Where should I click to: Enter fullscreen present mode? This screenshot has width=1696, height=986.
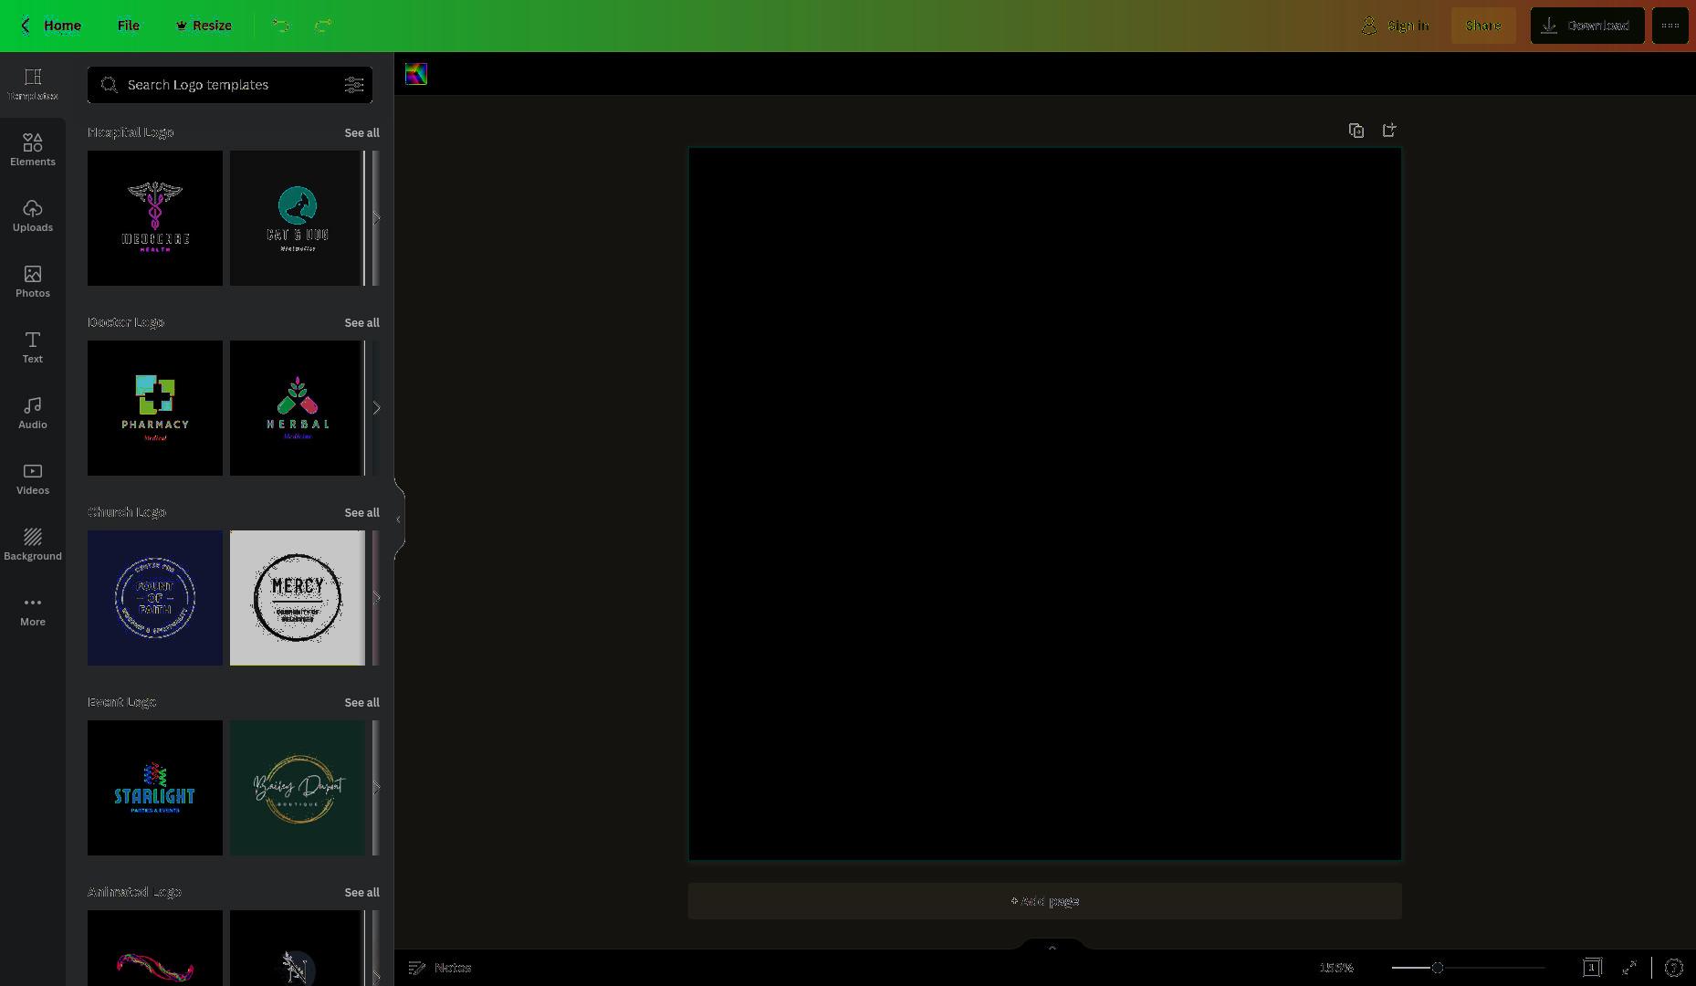click(1629, 968)
